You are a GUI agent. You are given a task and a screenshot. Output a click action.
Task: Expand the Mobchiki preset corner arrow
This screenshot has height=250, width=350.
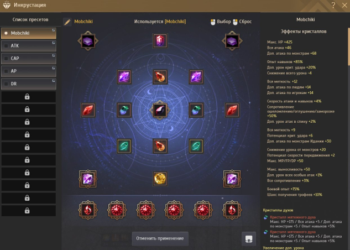[x=54, y=30]
